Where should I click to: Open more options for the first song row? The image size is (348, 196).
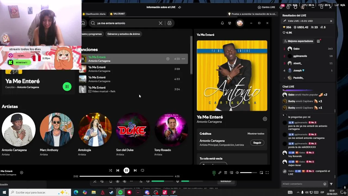tap(184, 59)
